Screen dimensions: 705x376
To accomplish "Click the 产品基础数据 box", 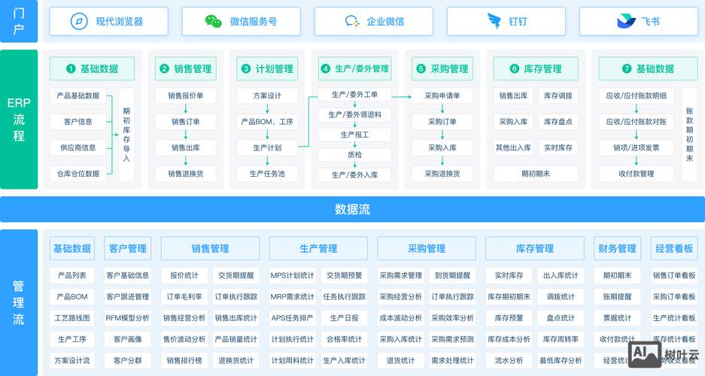I will 78,96.
